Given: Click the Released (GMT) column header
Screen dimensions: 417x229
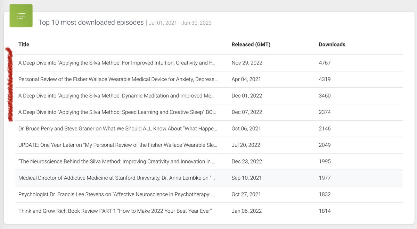Looking at the screenshot, I should 251,44.
